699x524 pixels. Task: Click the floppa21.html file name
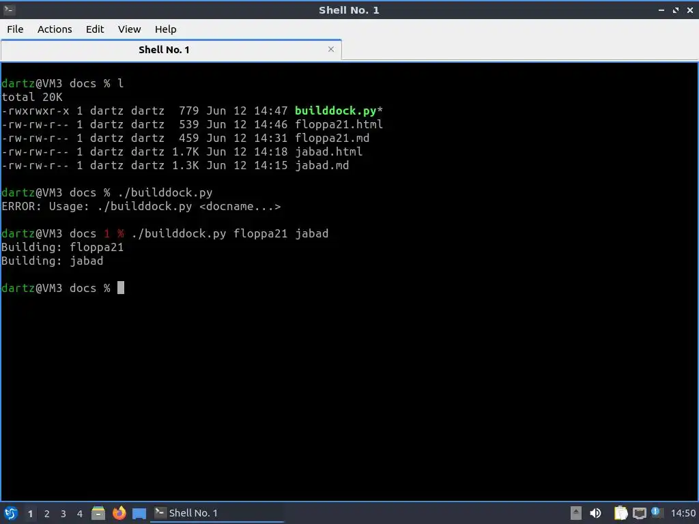339,124
